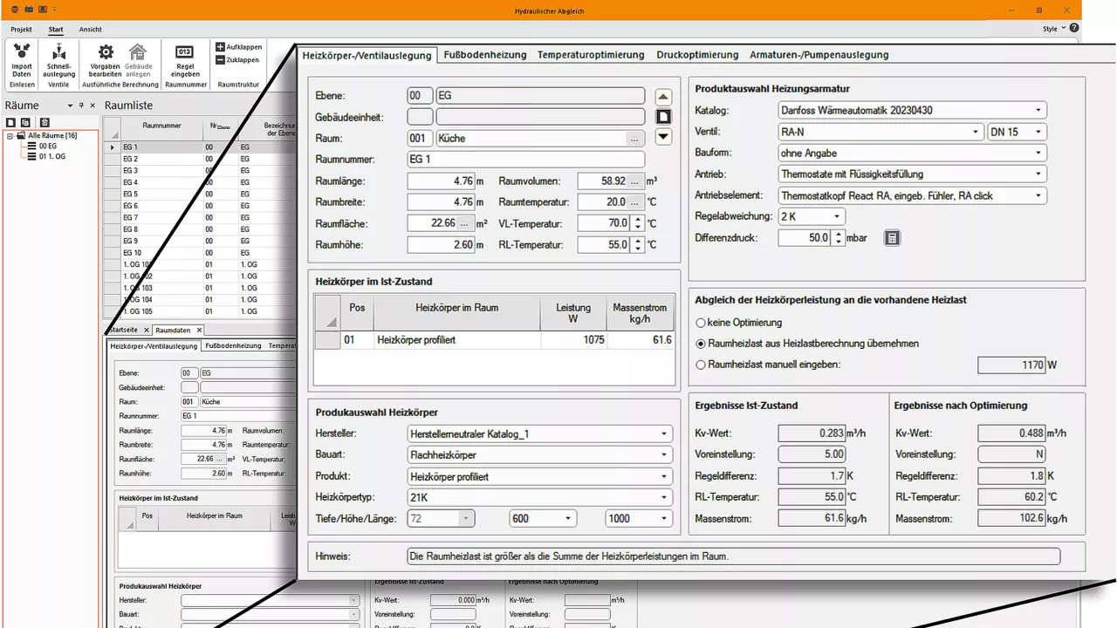
Task: Collapse the Alle Räume tree node
Action: 10,136
